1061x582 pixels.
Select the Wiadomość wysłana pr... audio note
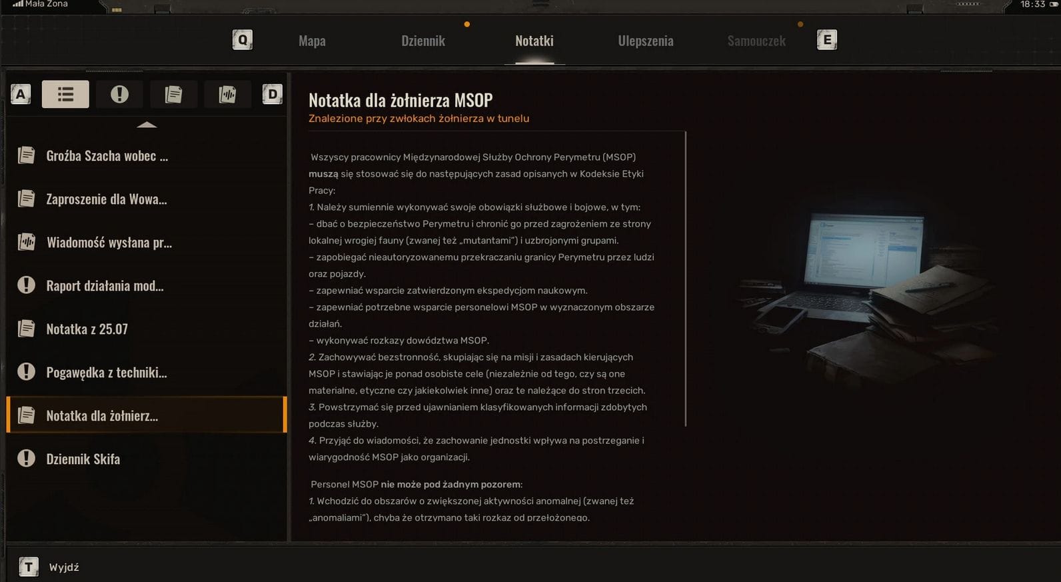147,243
